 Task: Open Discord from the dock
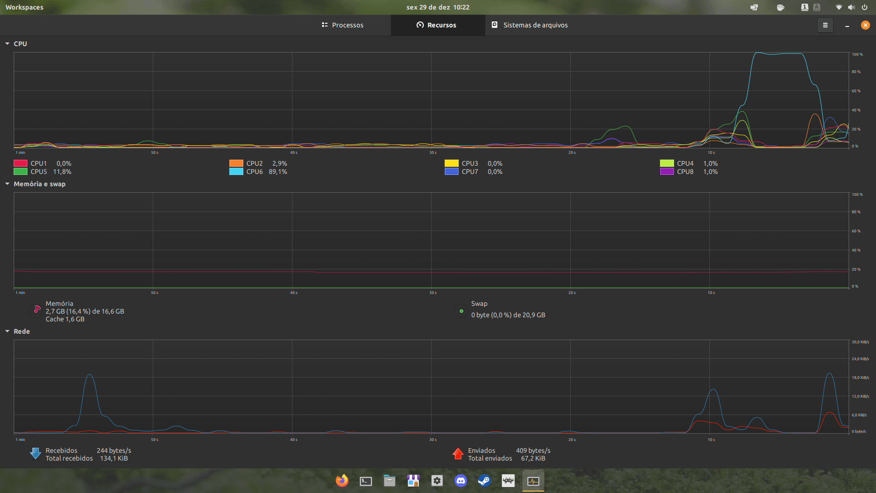point(461,481)
